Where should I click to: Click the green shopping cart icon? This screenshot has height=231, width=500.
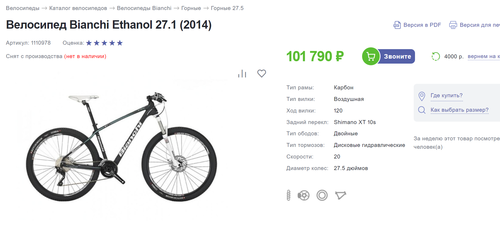[371, 56]
